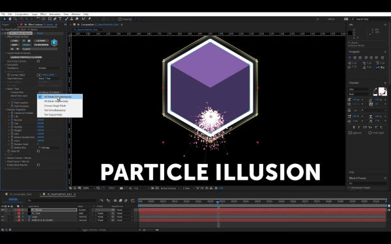
Task: Toggle the checkbox below Motion Blur
Action: click(38, 151)
